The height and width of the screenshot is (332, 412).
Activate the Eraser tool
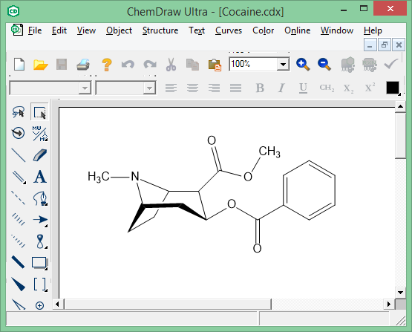tap(39, 154)
